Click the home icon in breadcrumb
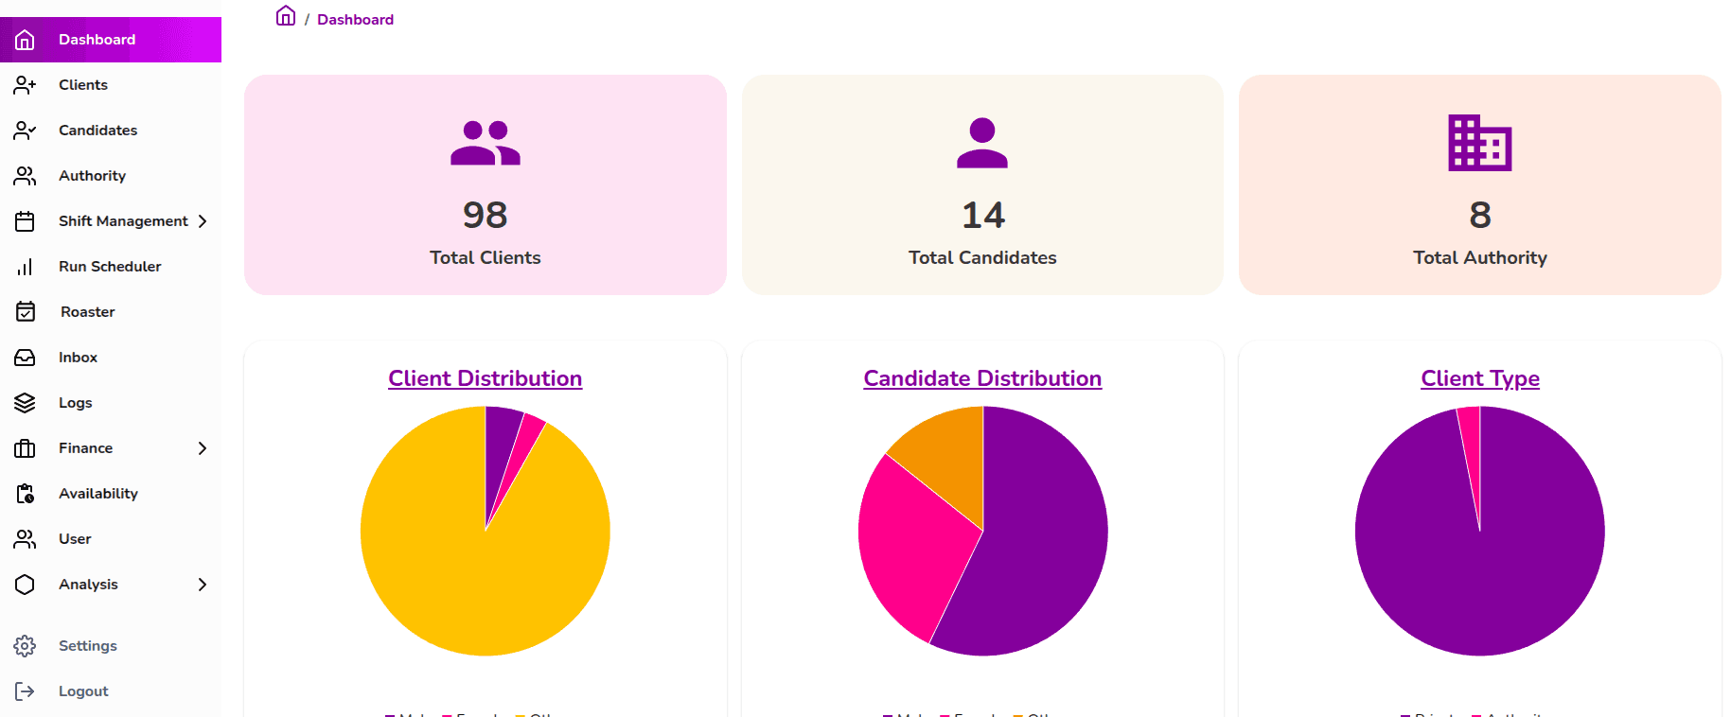1731x717 pixels. [x=285, y=16]
